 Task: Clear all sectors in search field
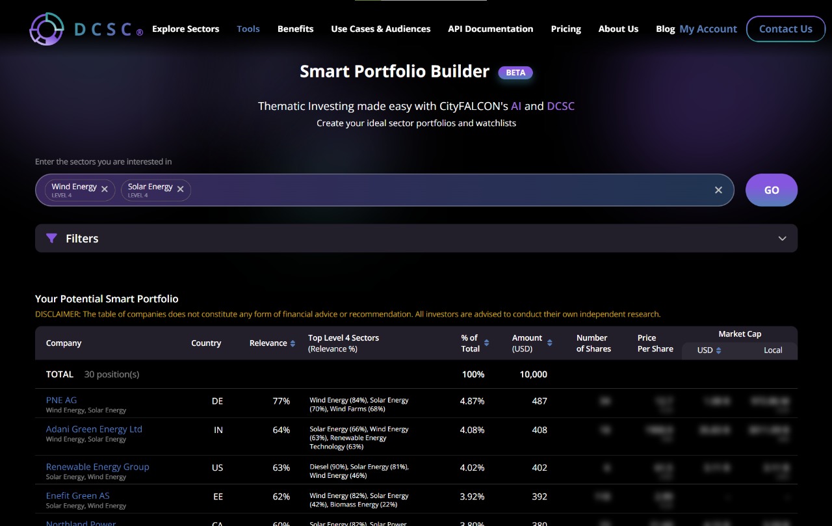tap(718, 190)
